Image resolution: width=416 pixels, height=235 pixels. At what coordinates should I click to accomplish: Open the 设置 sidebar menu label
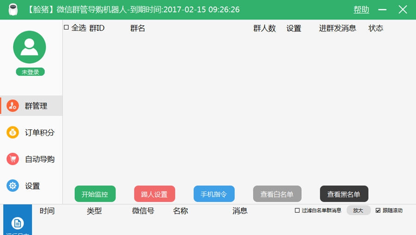point(32,186)
